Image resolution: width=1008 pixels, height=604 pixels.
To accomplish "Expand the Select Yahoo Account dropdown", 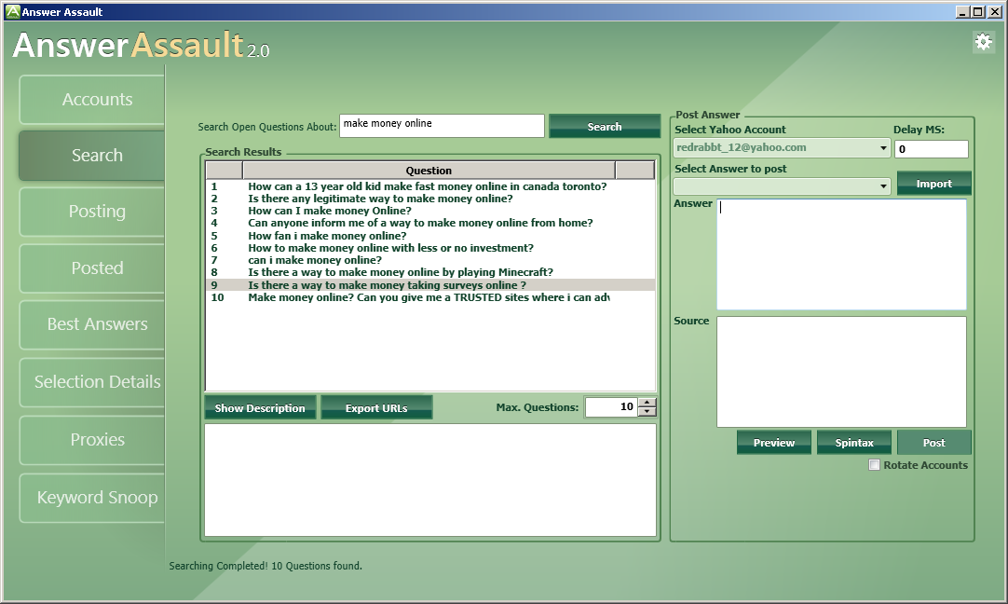I will pyautogui.click(x=883, y=148).
